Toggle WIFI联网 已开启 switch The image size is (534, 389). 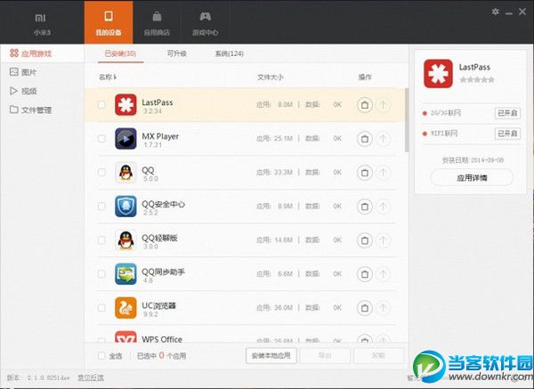click(x=507, y=134)
